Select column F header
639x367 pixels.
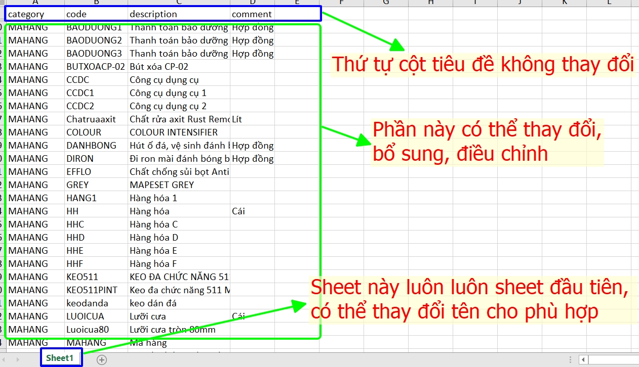342,3
